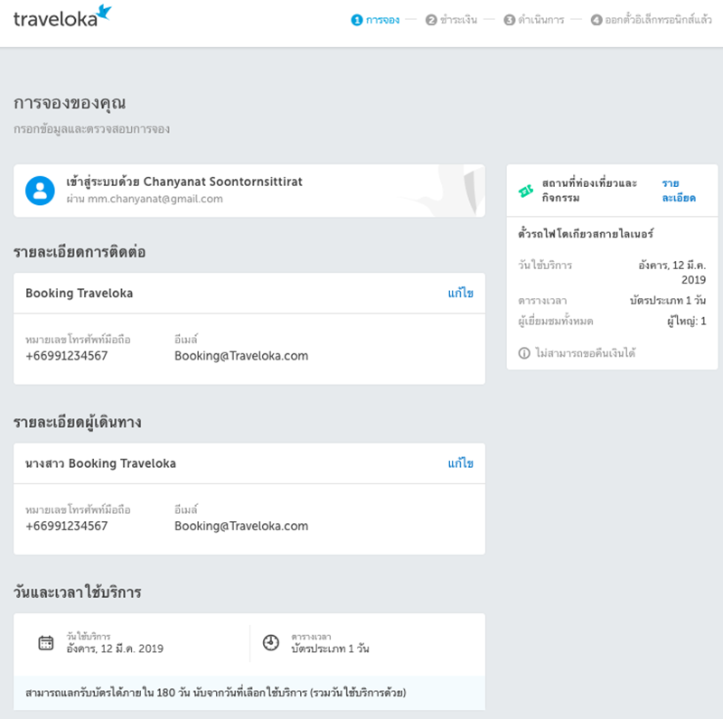723x719 pixels.
Task: Select step 3 ดำเนินการ in progress bar
Action: coord(534,20)
